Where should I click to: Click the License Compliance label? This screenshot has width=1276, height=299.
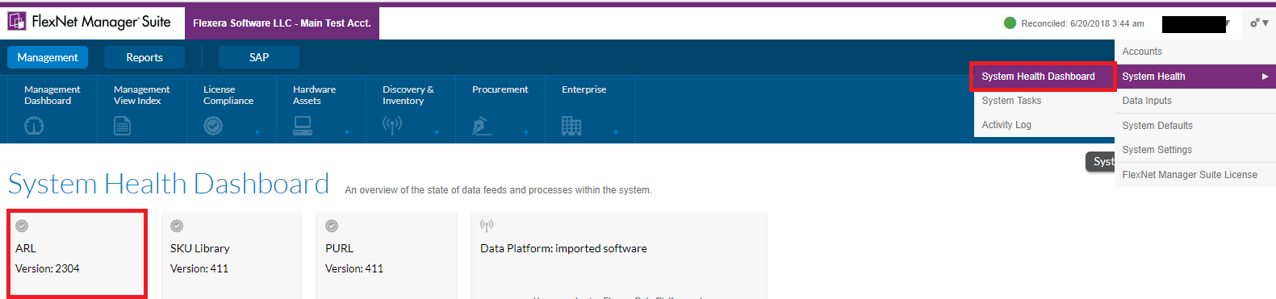coord(228,95)
